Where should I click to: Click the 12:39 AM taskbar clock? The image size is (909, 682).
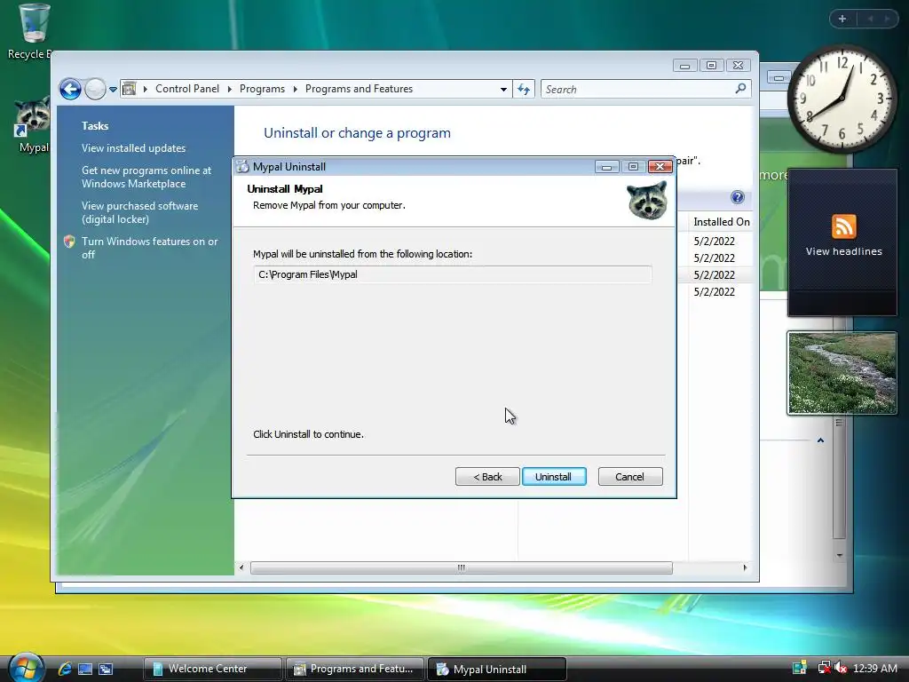(874, 669)
